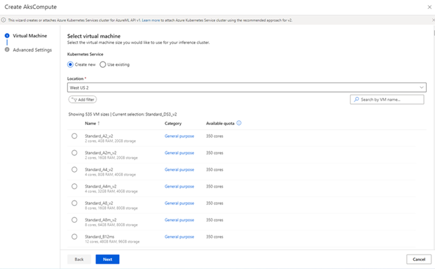Choose the Use existing radio option

coord(103,65)
